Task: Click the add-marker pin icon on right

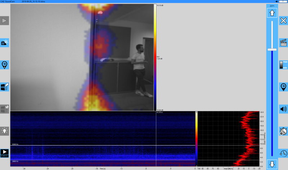Action: (283, 87)
